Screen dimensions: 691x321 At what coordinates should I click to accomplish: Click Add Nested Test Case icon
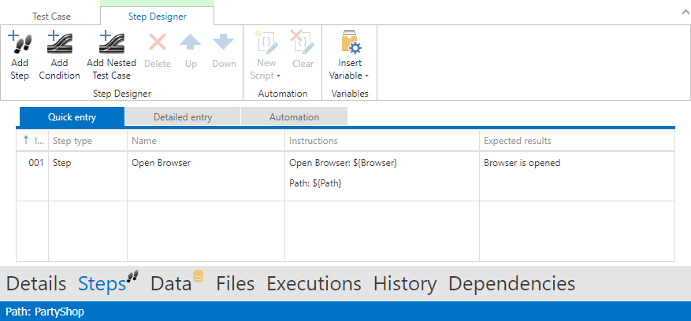coord(111,42)
